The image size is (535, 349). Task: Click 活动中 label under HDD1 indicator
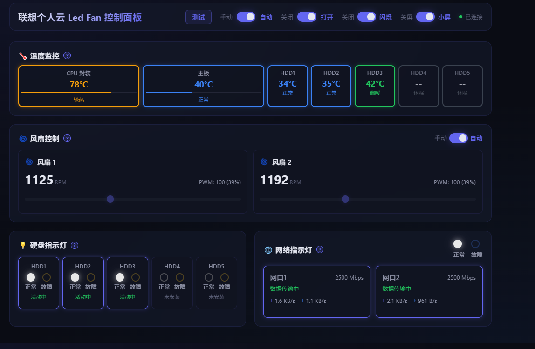click(39, 297)
